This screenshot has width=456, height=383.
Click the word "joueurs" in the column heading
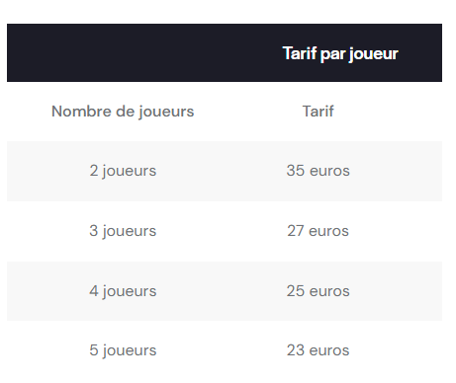click(x=166, y=112)
